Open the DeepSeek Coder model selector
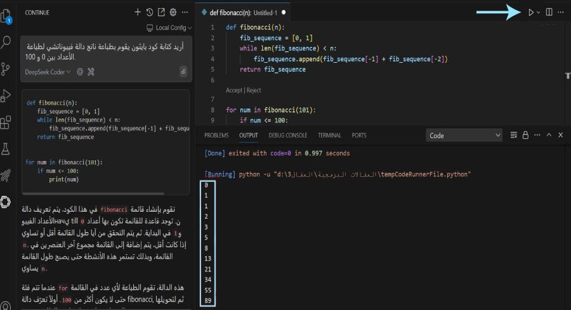Image resolution: width=571 pixels, height=310 pixels. tap(48, 72)
